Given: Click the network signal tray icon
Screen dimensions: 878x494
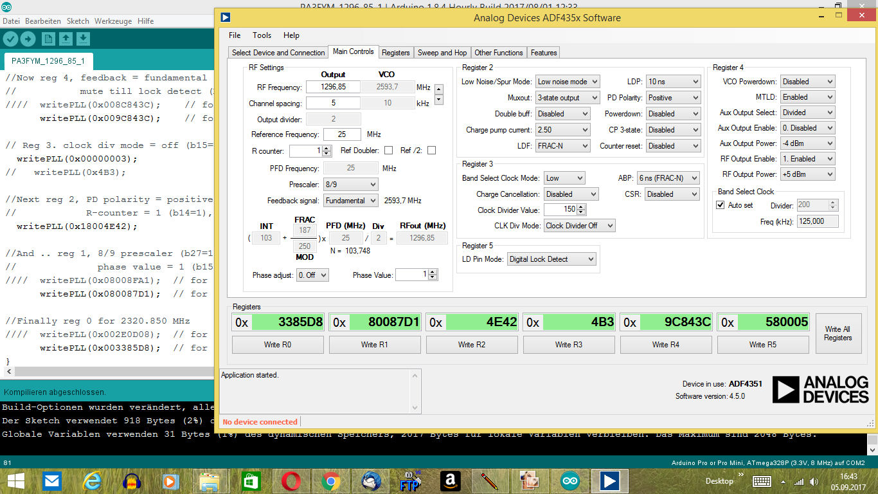Looking at the screenshot, I should coord(799,481).
